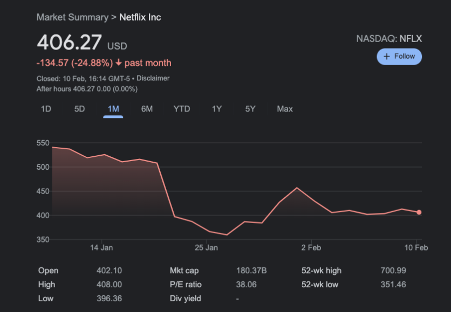451x312 pixels.
Task: Click the USD currency label
Action: [117, 46]
